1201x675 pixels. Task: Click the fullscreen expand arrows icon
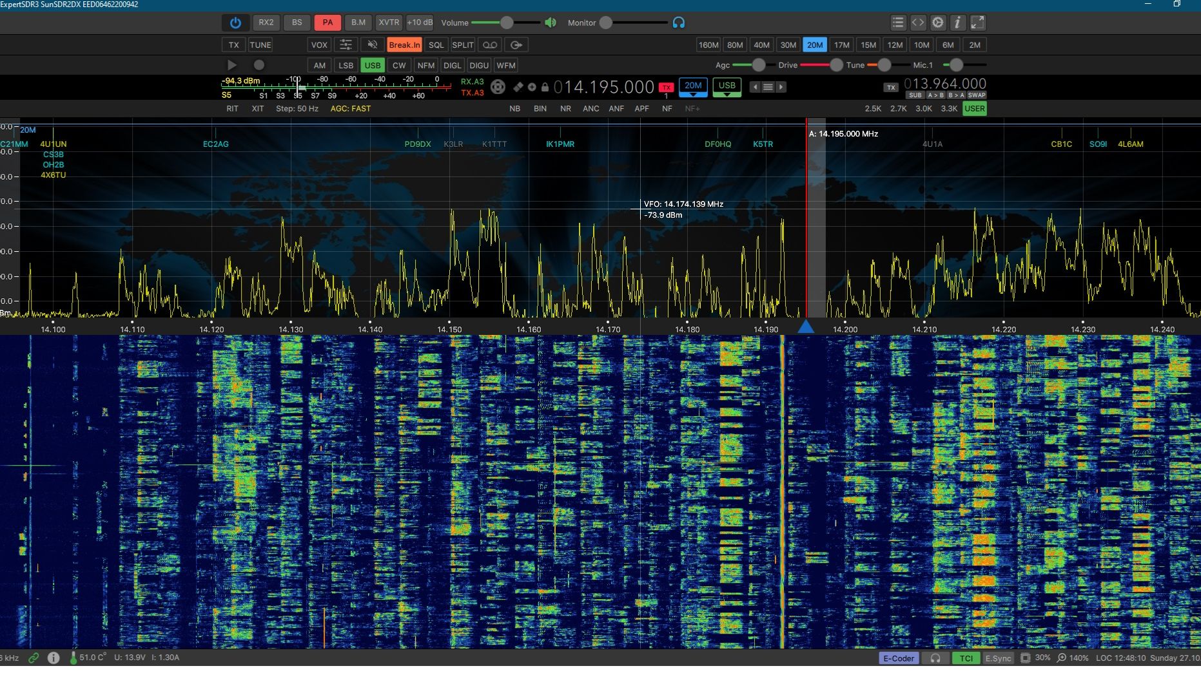(x=978, y=23)
